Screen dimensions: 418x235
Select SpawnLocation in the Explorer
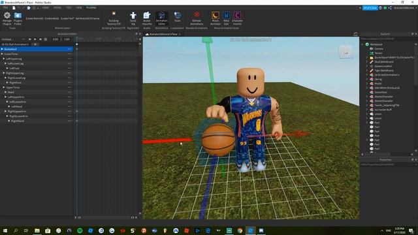(x=383, y=66)
